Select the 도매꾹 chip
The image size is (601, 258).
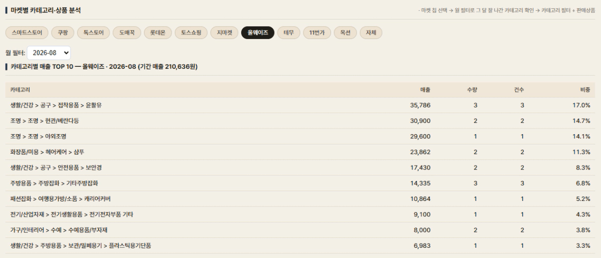(x=127, y=33)
